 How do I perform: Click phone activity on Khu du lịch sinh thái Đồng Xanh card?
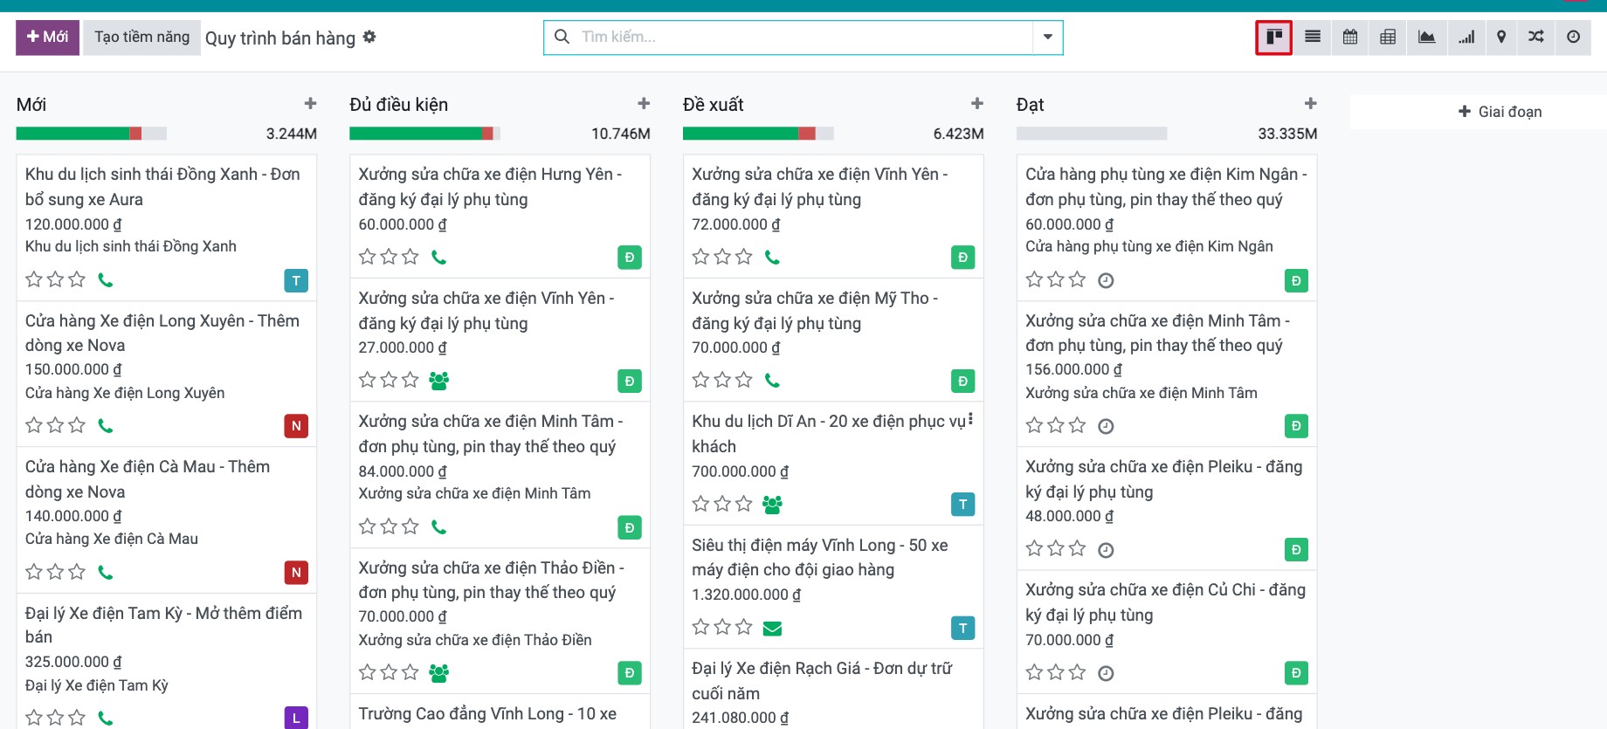[x=106, y=280]
